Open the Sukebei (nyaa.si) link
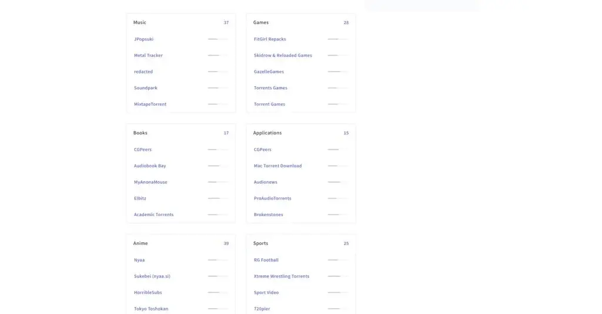Viewport: 602px width, 314px height. coord(152,276)
